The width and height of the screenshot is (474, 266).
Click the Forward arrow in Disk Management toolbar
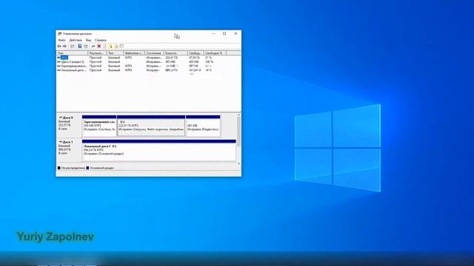tap(64, 46)
